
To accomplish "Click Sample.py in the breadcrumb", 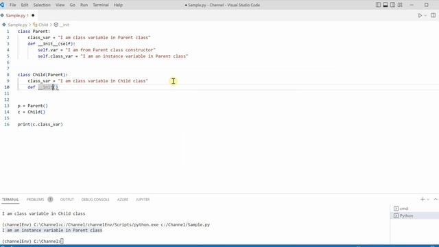I will point(17,25).
